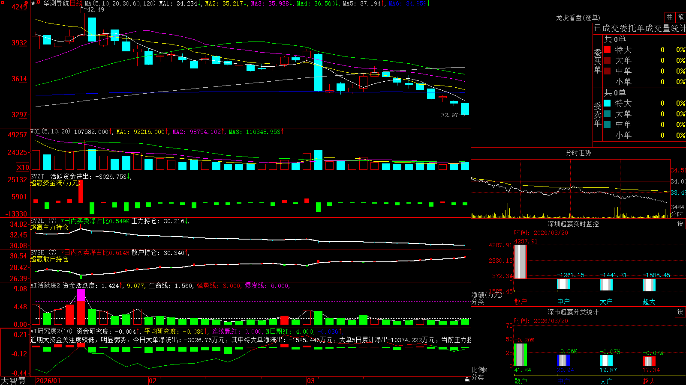Click the 超赢主力持仓 label
This screenshot has height=385, width=686.
[49, 227]
